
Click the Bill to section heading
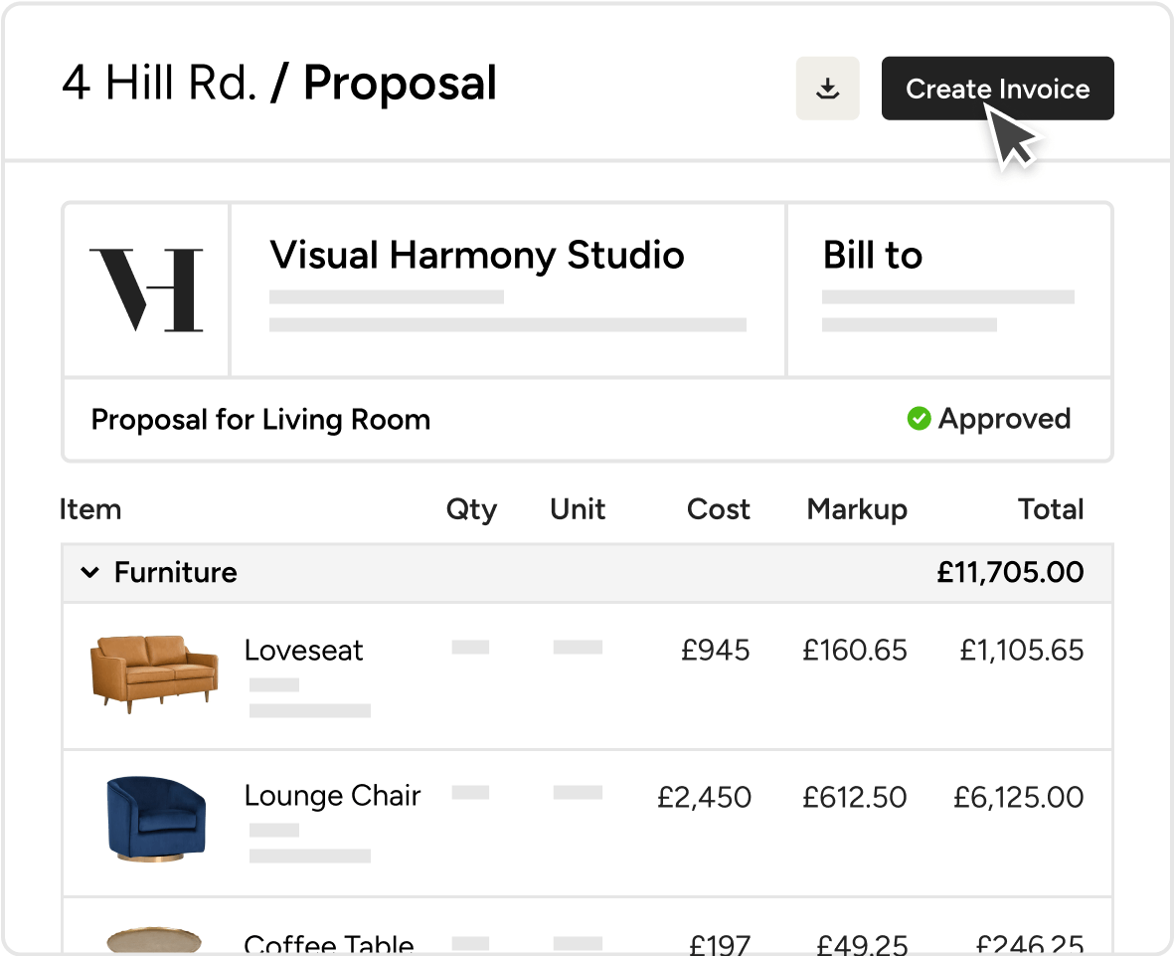(872, 255)
